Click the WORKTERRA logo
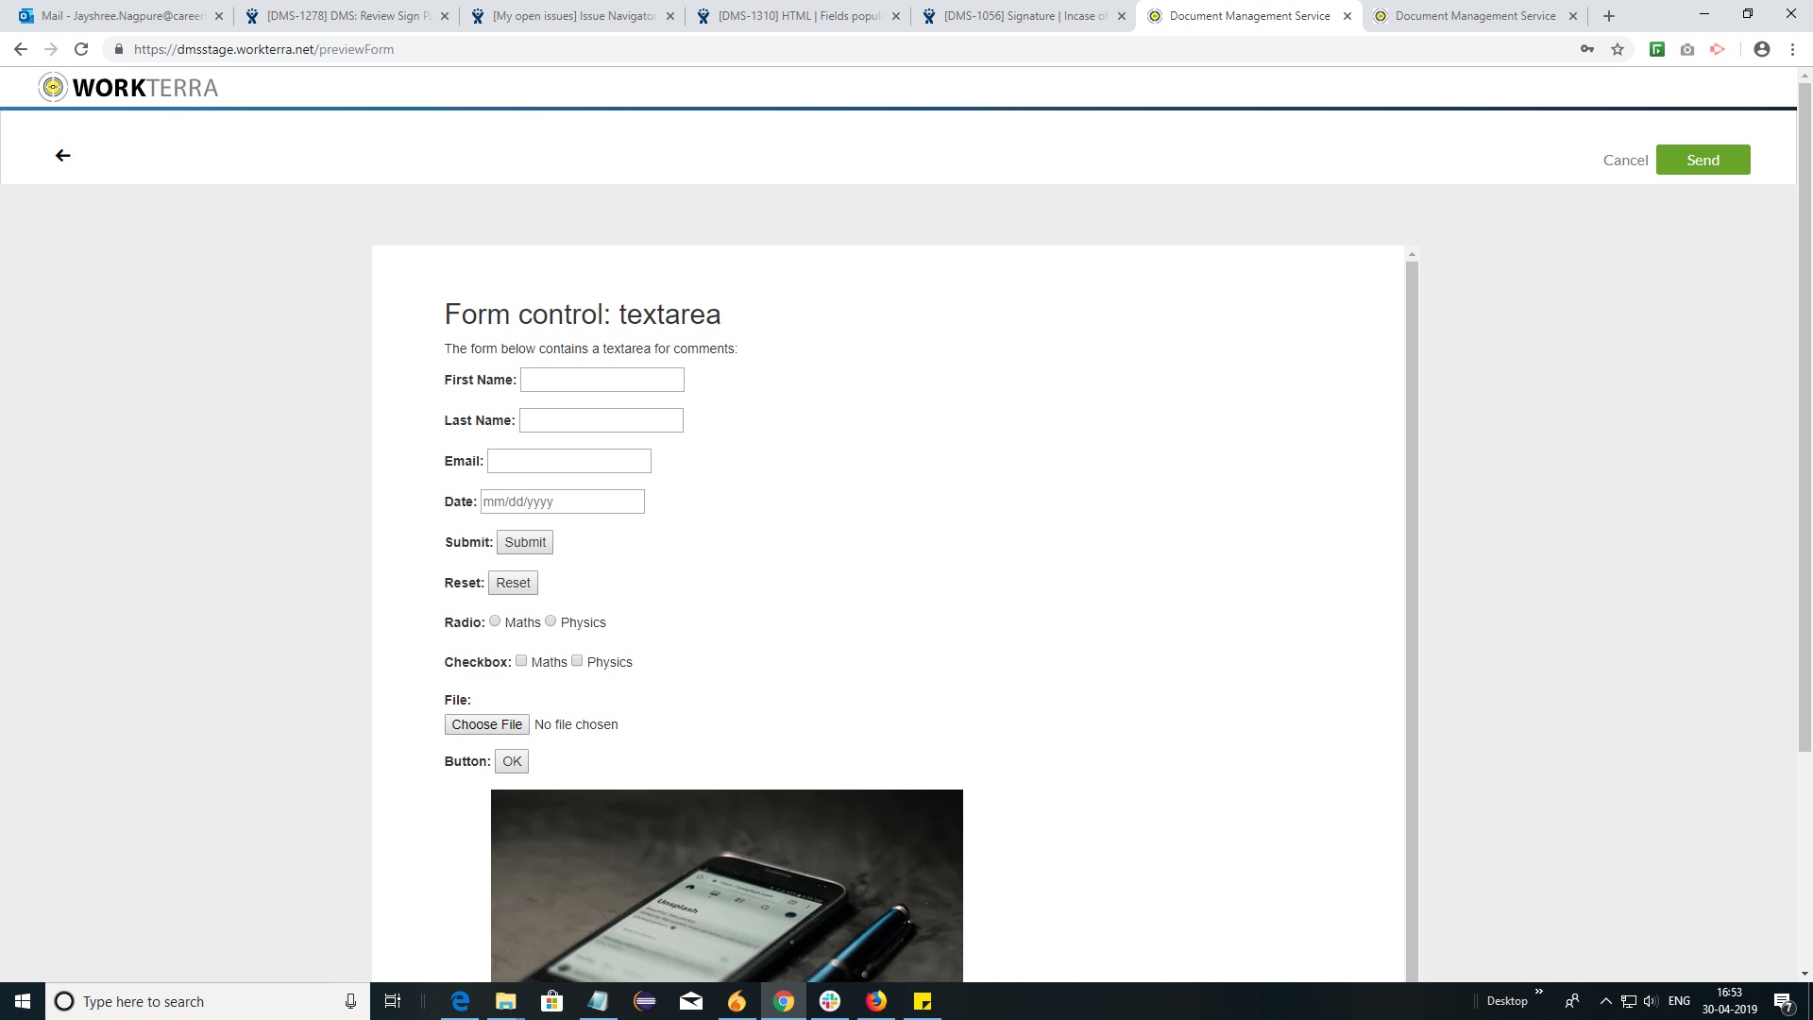This screenshot has width=1813, height=1020. [128, 88]
